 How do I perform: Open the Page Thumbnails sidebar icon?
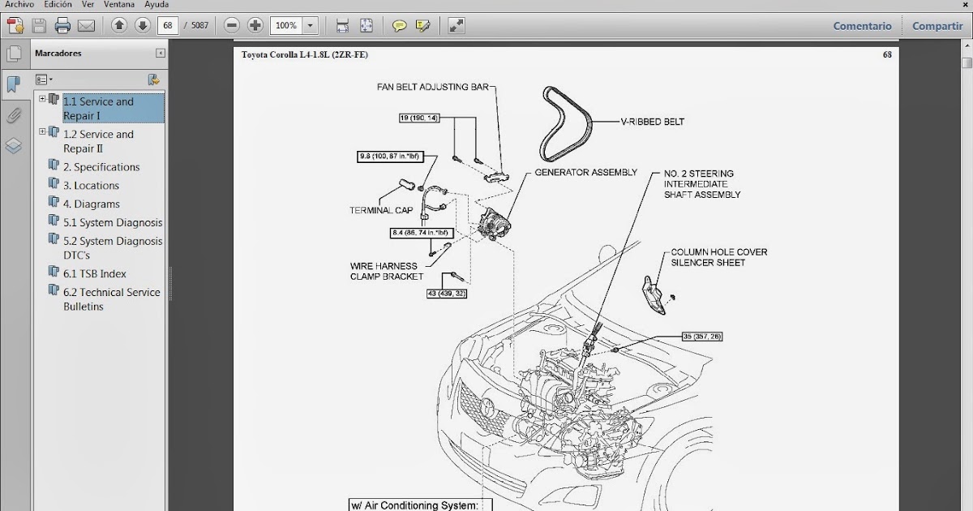coord(15,52)
